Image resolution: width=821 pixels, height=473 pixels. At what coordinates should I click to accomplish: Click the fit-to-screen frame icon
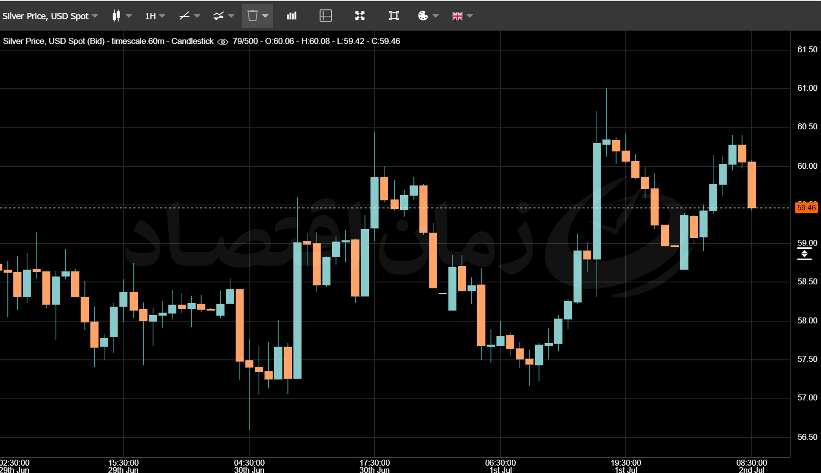pyautogui.click(x=394, y=16)
